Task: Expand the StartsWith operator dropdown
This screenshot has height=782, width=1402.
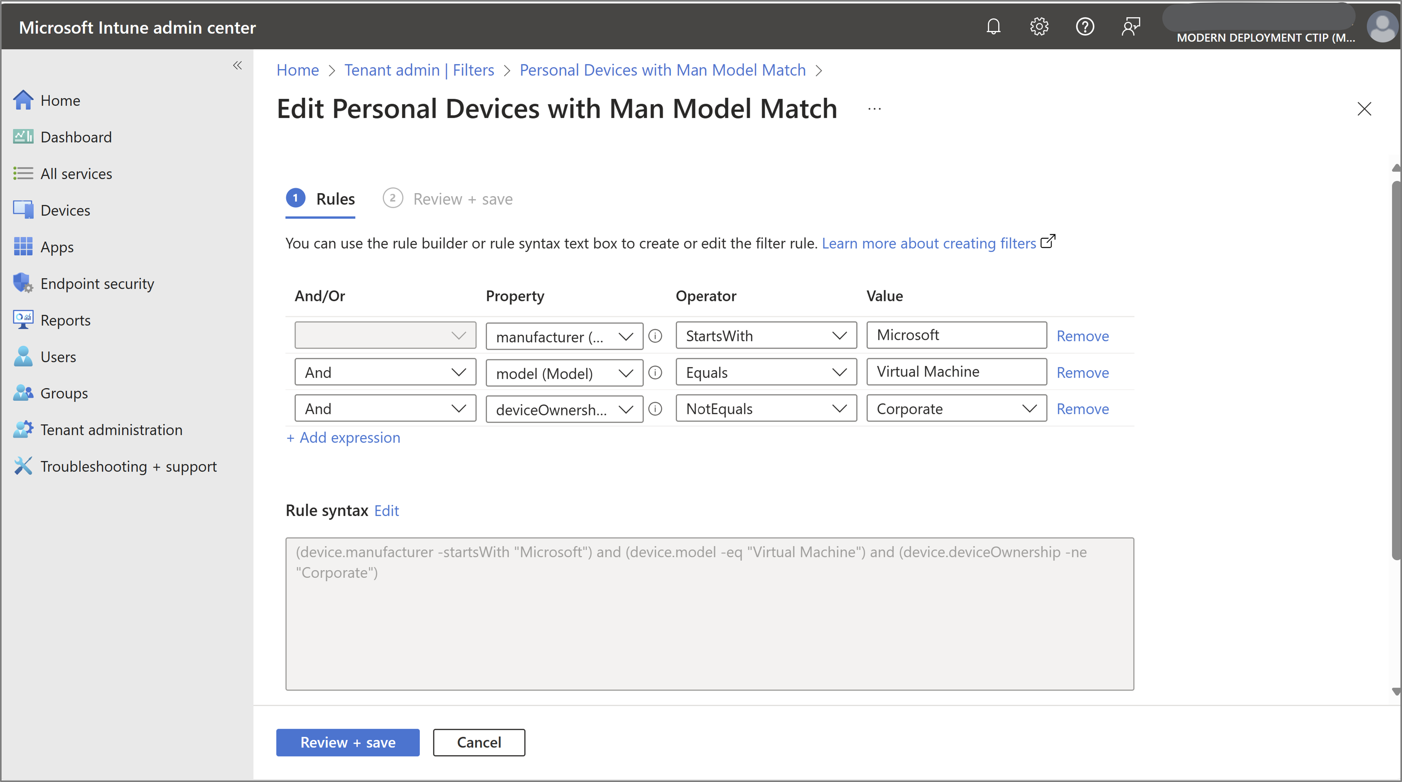Action: point(766,336)
